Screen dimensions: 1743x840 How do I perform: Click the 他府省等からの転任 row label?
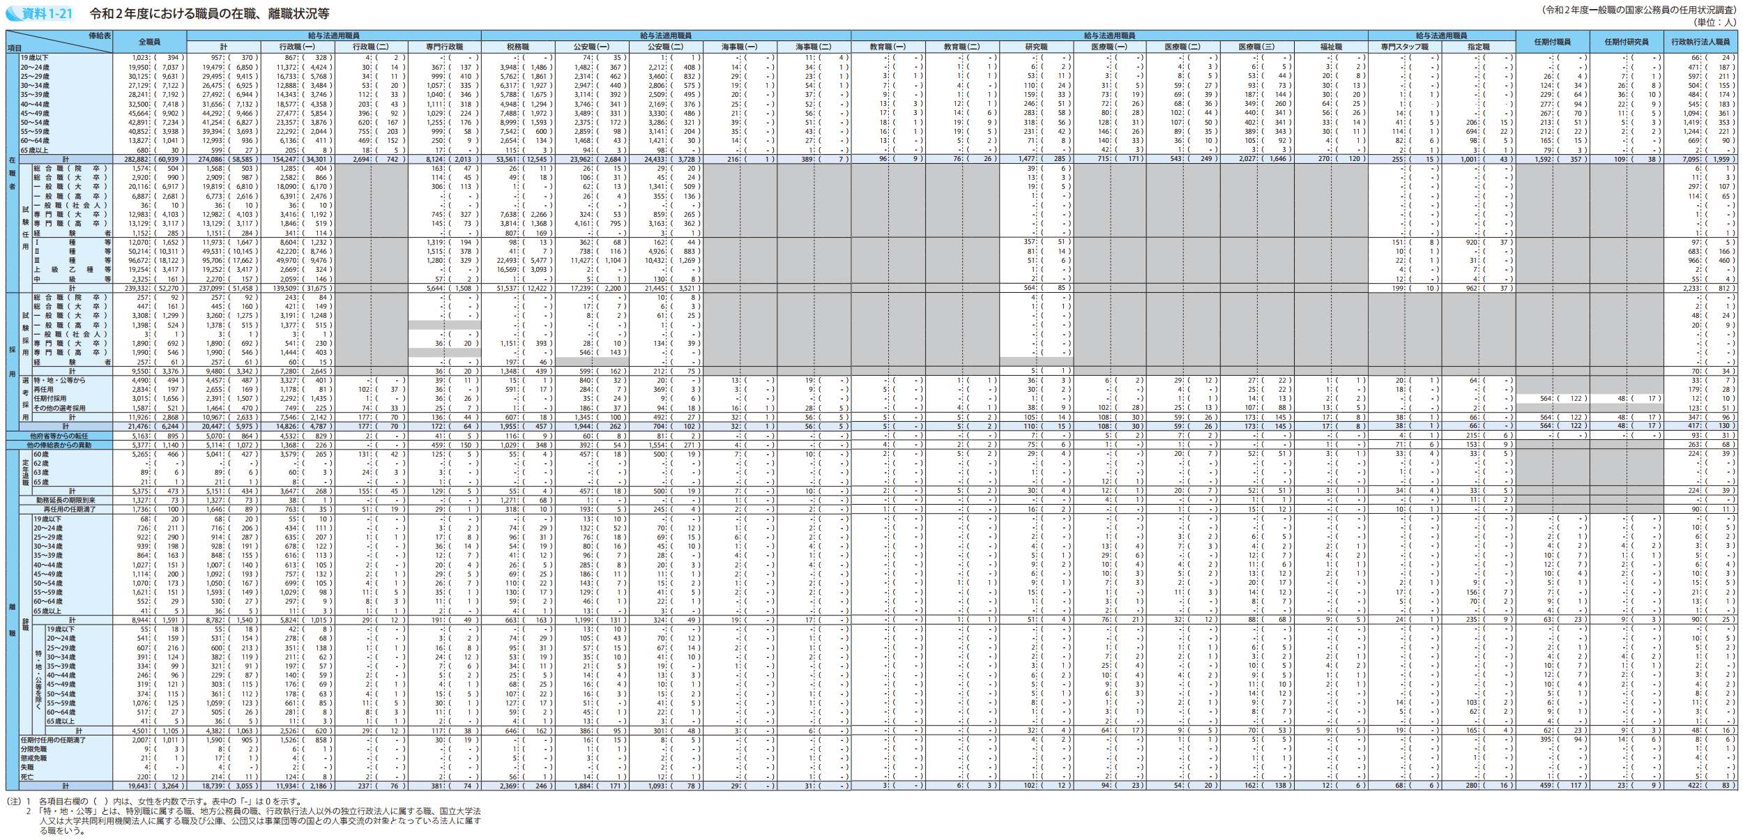(x=59, y=436)
